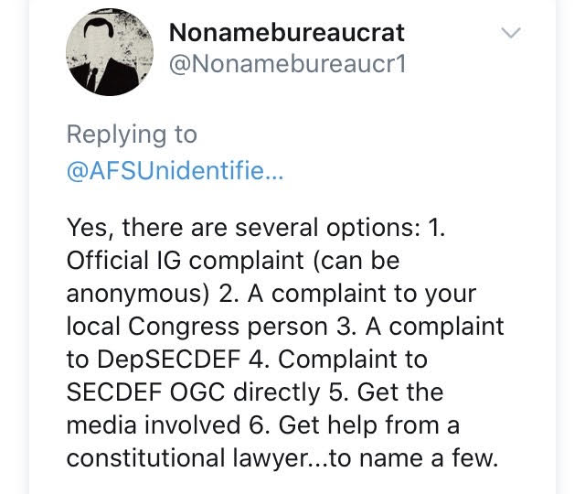Click the Nonamebureaucrat display name

(x=287, y=33)
